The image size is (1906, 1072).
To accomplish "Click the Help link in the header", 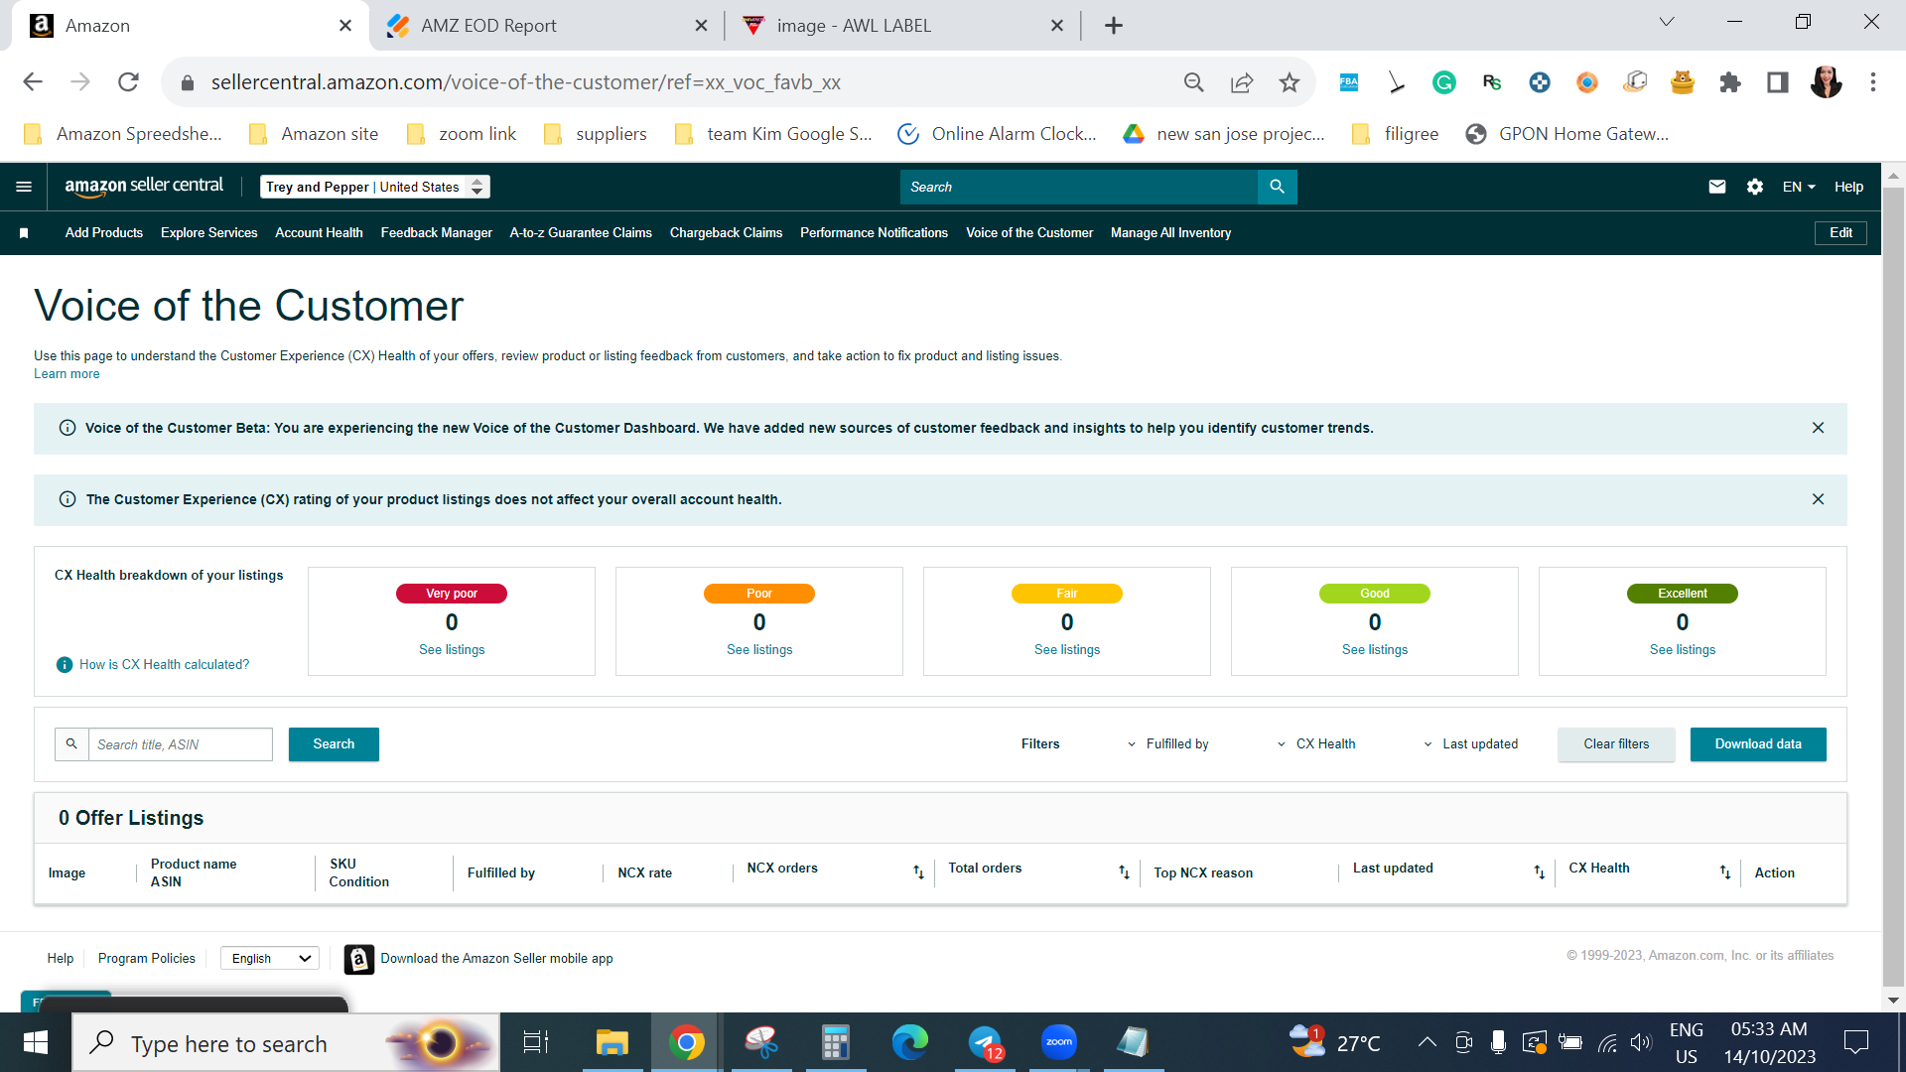I will (x=1848, y=187).
